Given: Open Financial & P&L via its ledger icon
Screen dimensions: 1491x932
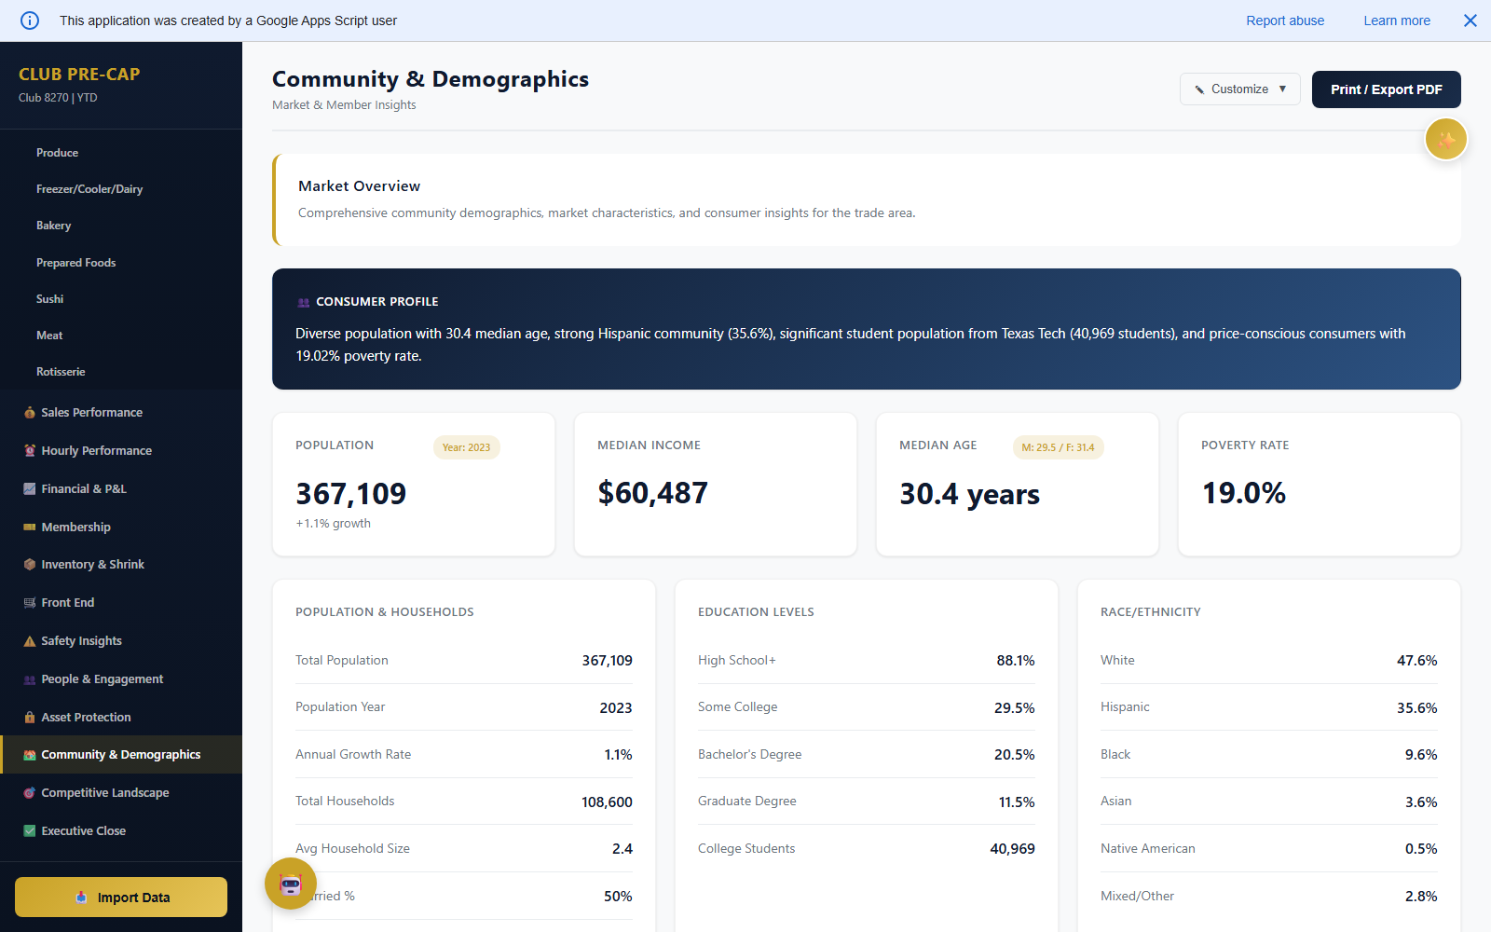Looking at the screenshot, I should click(x=30, y=488).
